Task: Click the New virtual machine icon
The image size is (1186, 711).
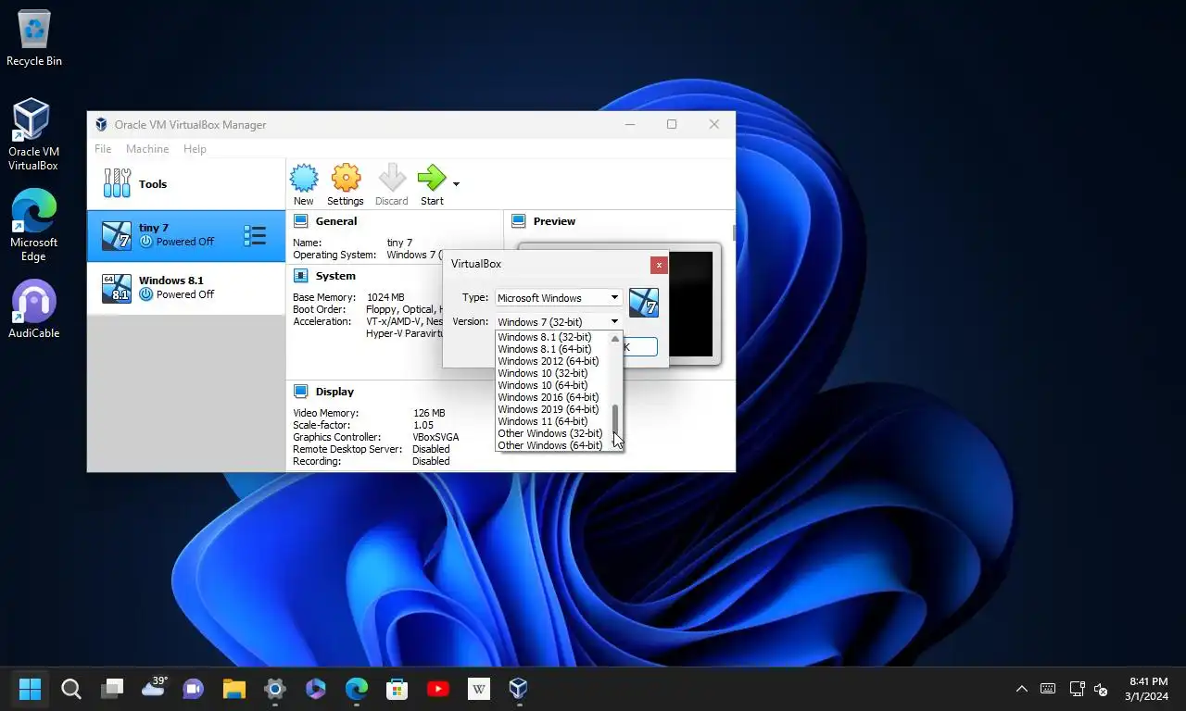Action: (304, 178)
